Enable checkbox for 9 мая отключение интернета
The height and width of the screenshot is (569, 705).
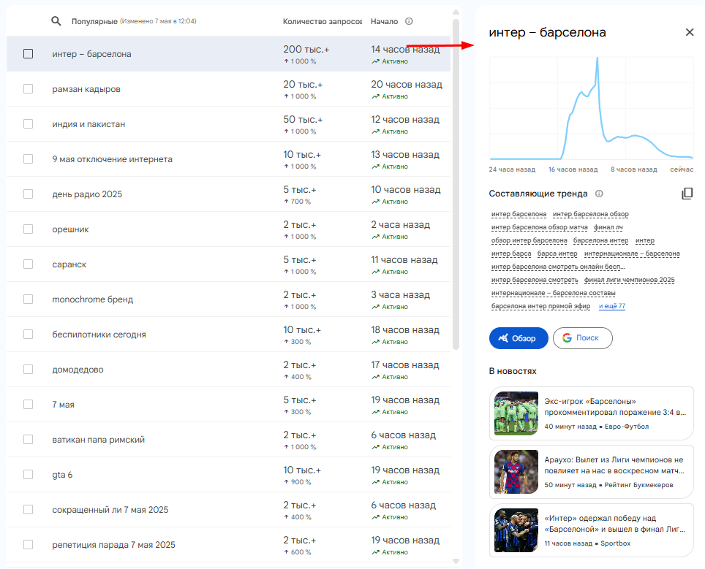pyautogui.click(x=28, y=159)
